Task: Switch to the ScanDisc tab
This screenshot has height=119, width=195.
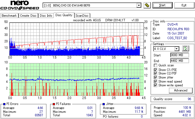Action: tap(82, 16)
